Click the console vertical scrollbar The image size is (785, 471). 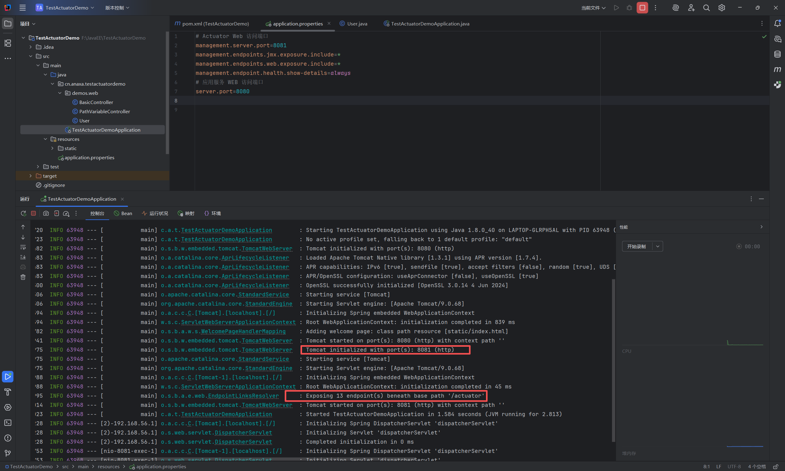[613, 359]
